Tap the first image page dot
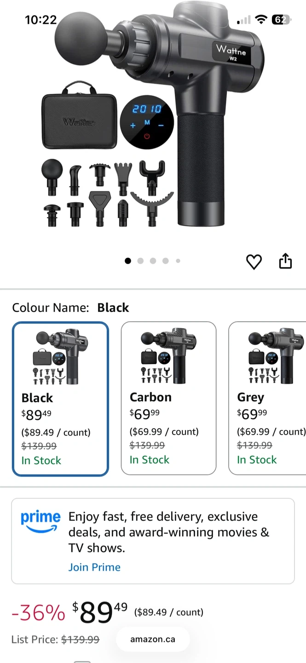 (x=128, y=261)
